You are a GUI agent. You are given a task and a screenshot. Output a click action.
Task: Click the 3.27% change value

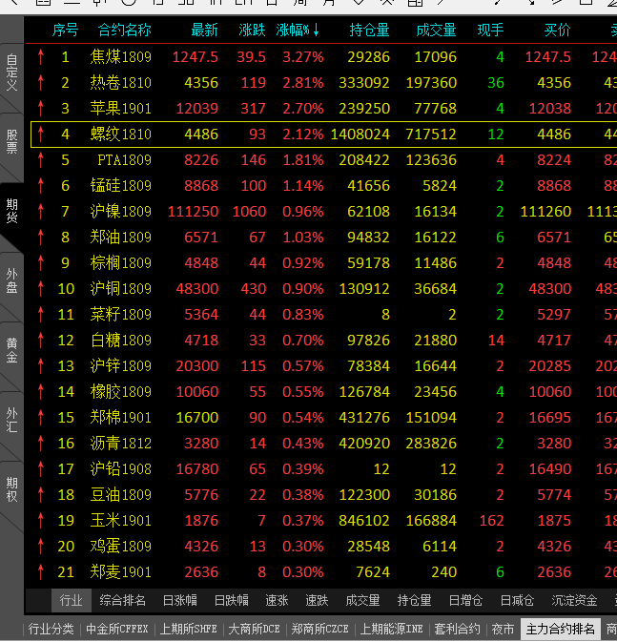pyautogui.click(x=303, y=57)
